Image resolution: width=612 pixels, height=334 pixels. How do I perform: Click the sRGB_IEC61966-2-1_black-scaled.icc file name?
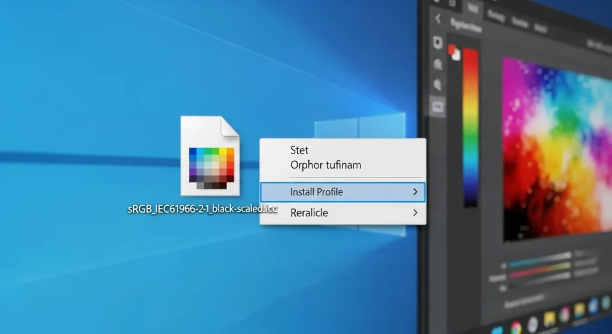pos(203,209)
